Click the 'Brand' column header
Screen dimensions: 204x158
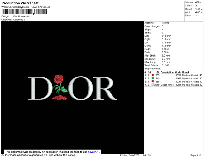tap(185, 72)
